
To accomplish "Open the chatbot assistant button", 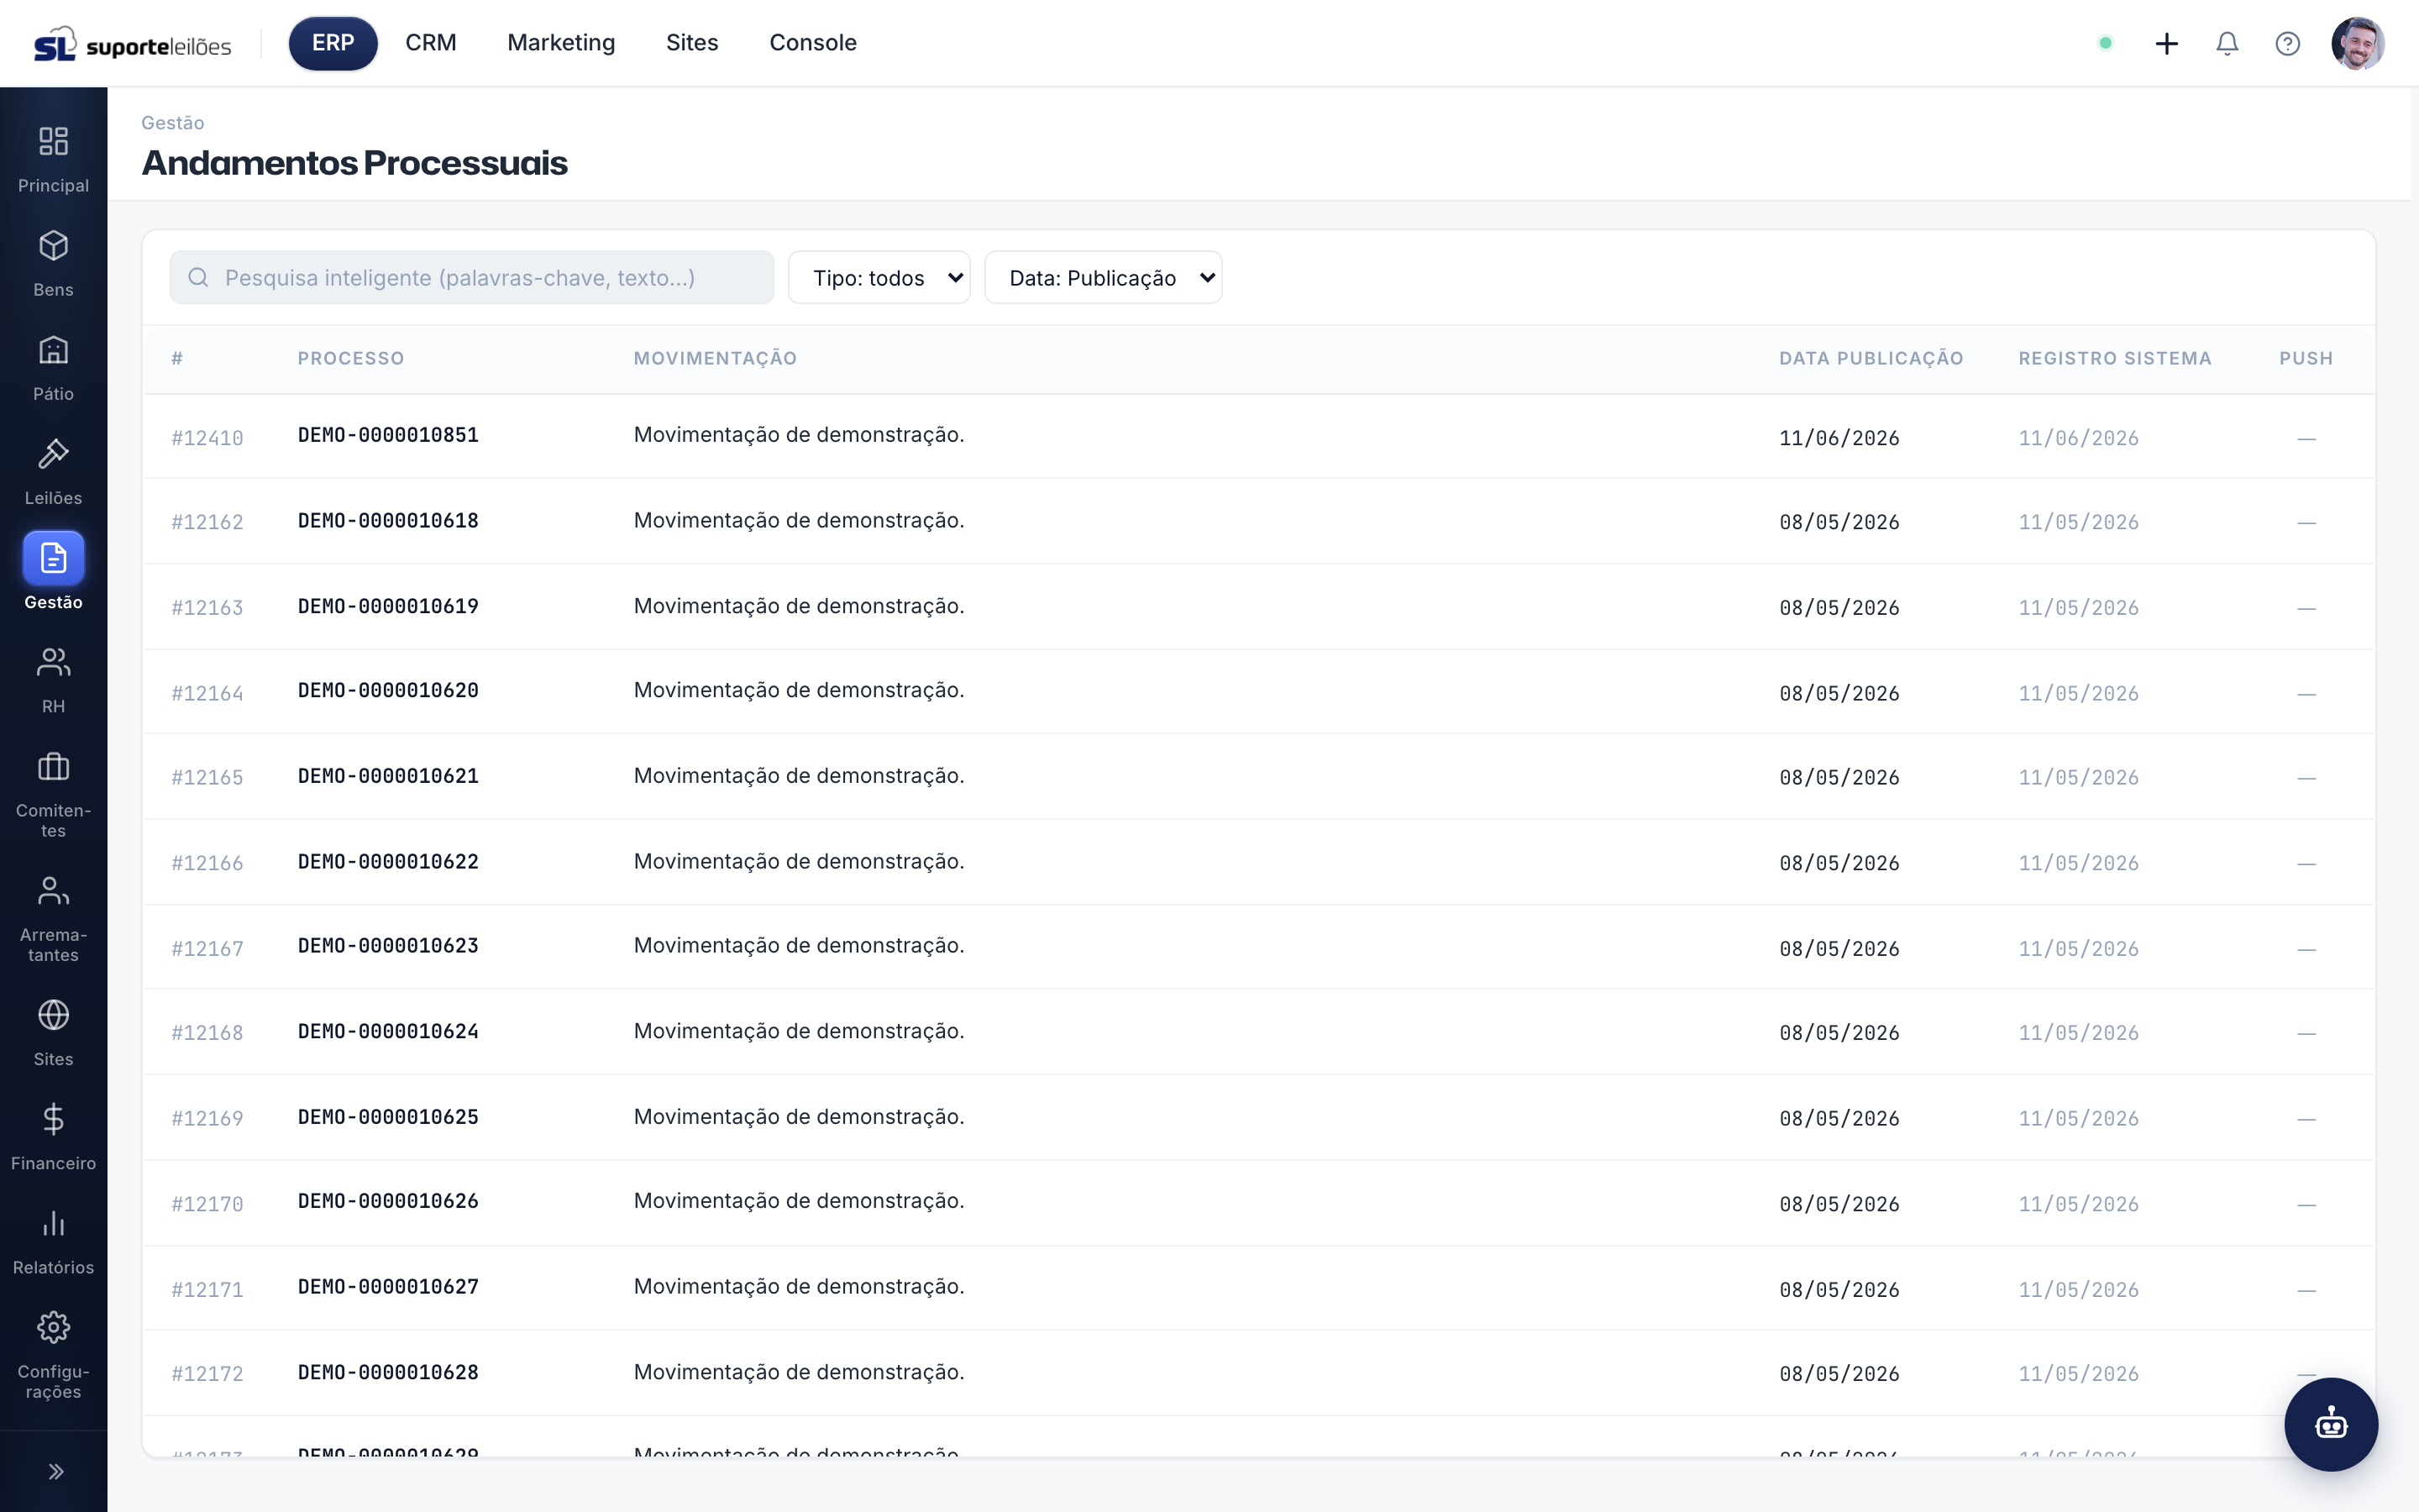I will [2331, 1424].
